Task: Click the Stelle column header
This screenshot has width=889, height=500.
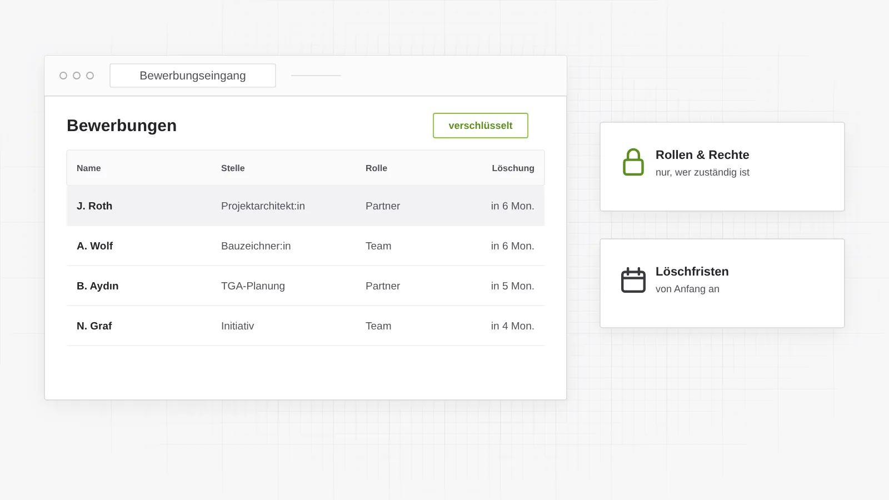Action: 233,168
